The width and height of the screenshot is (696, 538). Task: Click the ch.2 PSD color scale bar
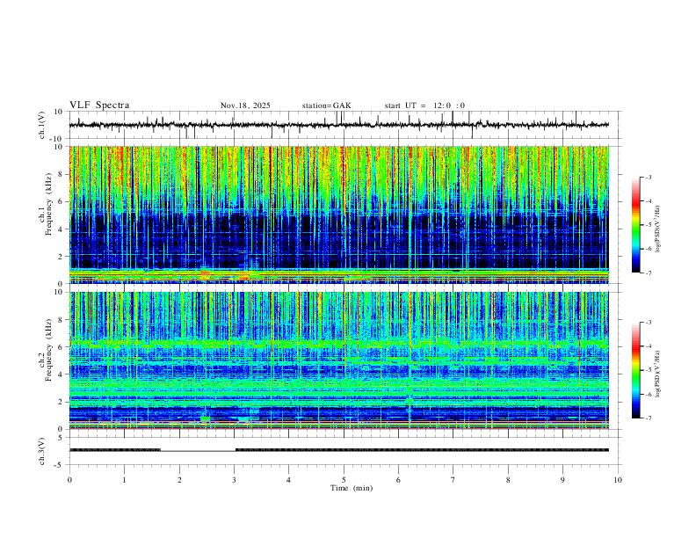(x=636, y=370)
